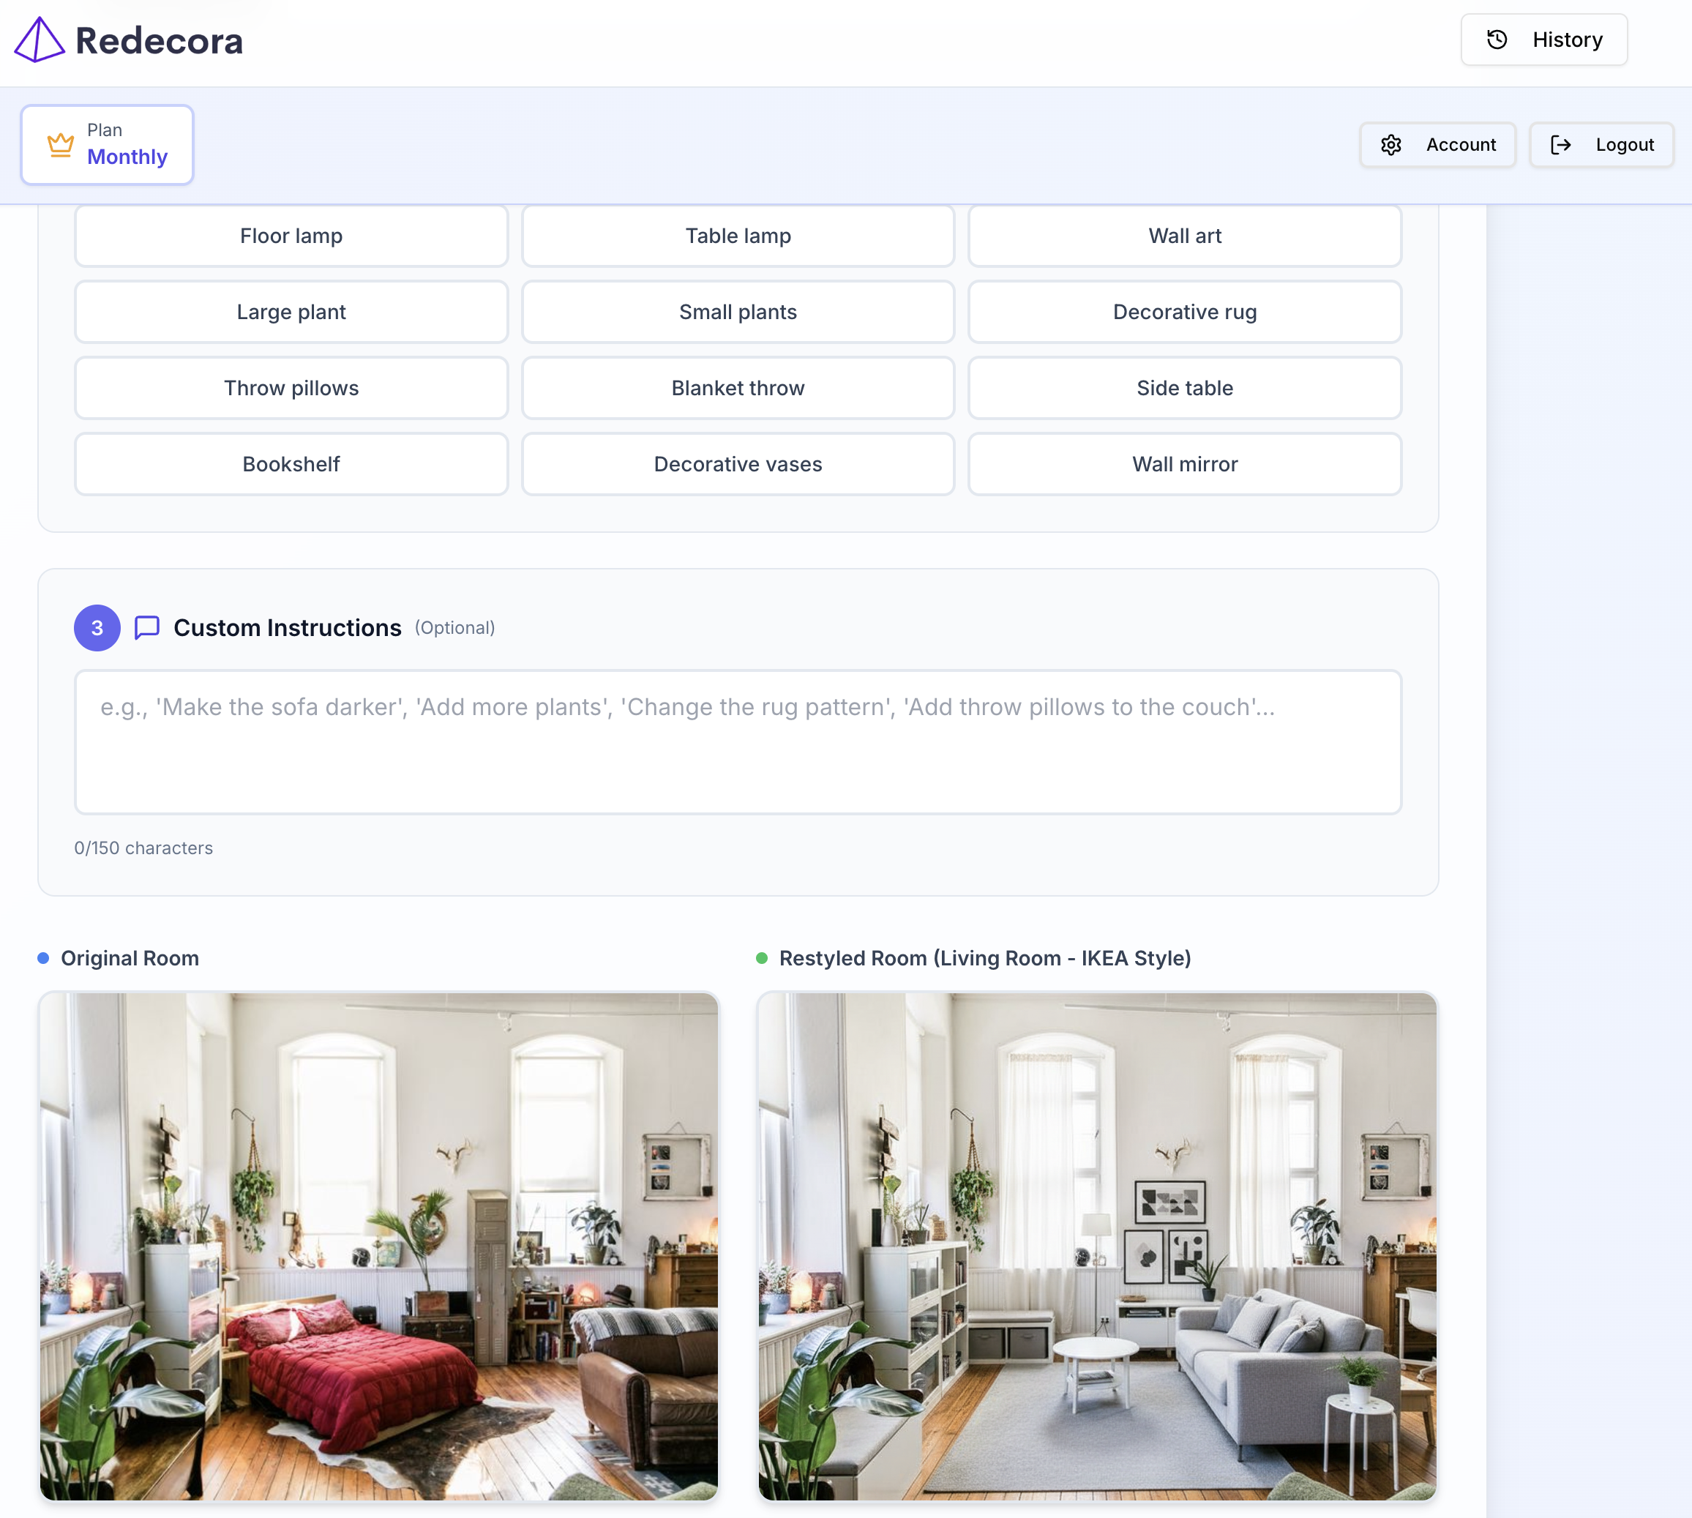
Task: Click the Logout arrow icon
Action: (x=1560, y=145)
